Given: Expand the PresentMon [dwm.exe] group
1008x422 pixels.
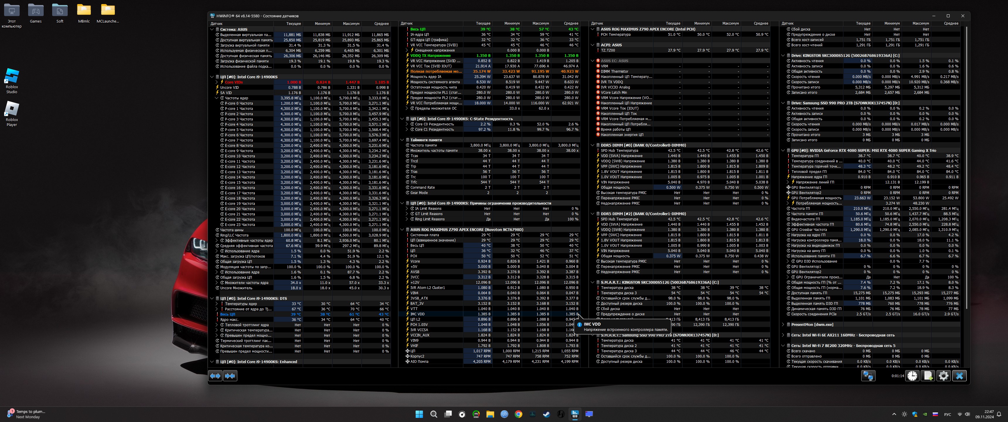Looking at the screenshot, I should click(783, 324).
